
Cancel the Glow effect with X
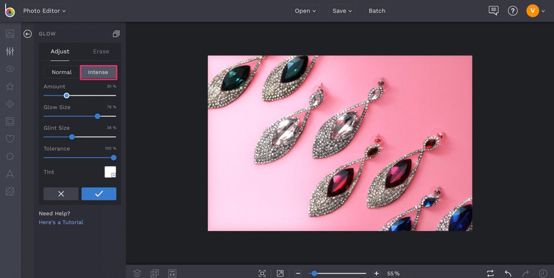[x=61, y=194]
